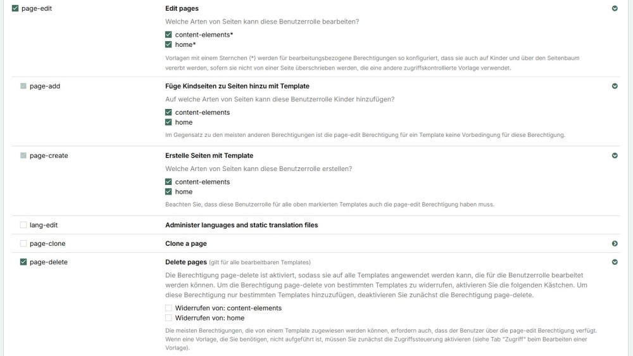Uncheck the page-delete permission checkbox
633x356 pixels.
pyautogui.click(x=23, y=262)
